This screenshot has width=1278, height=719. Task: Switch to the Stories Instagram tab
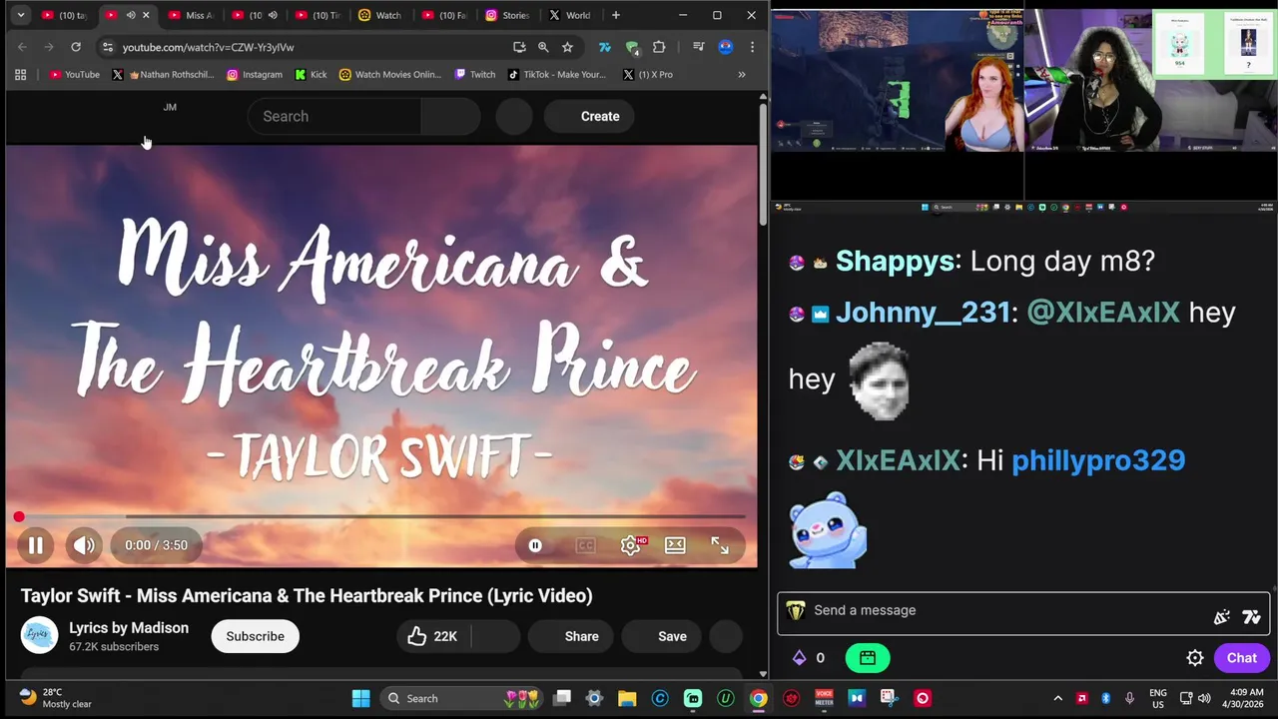[507, 15]
